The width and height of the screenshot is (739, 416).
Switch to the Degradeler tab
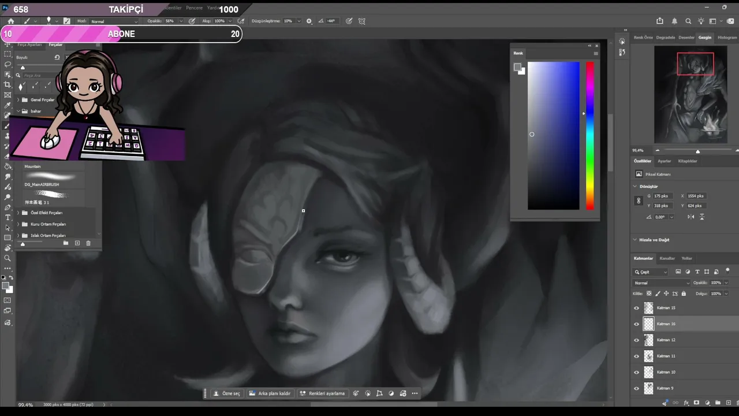pyautogui.click(x=666, y=38)
